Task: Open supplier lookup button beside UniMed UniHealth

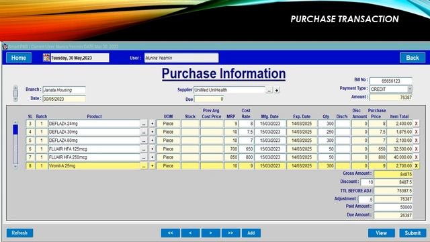Action: (x=269, y=90)
